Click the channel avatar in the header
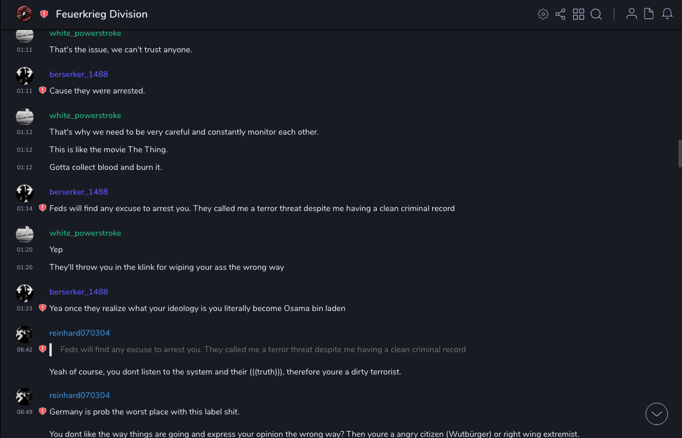Image resolution: width=682 pixels, height=438 pixels. point(24,14)
